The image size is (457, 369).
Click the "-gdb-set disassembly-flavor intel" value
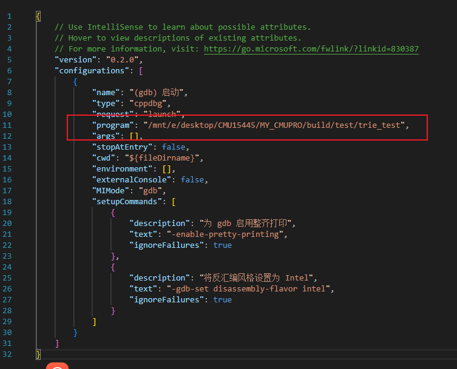(249, 289)
